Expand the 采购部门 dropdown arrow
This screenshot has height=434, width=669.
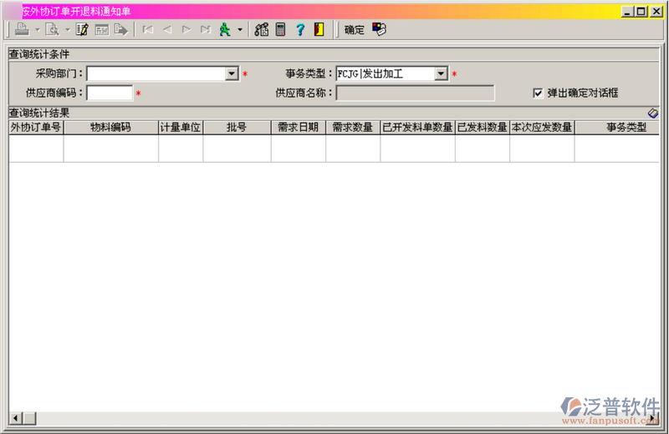click(x=232, y=73)
